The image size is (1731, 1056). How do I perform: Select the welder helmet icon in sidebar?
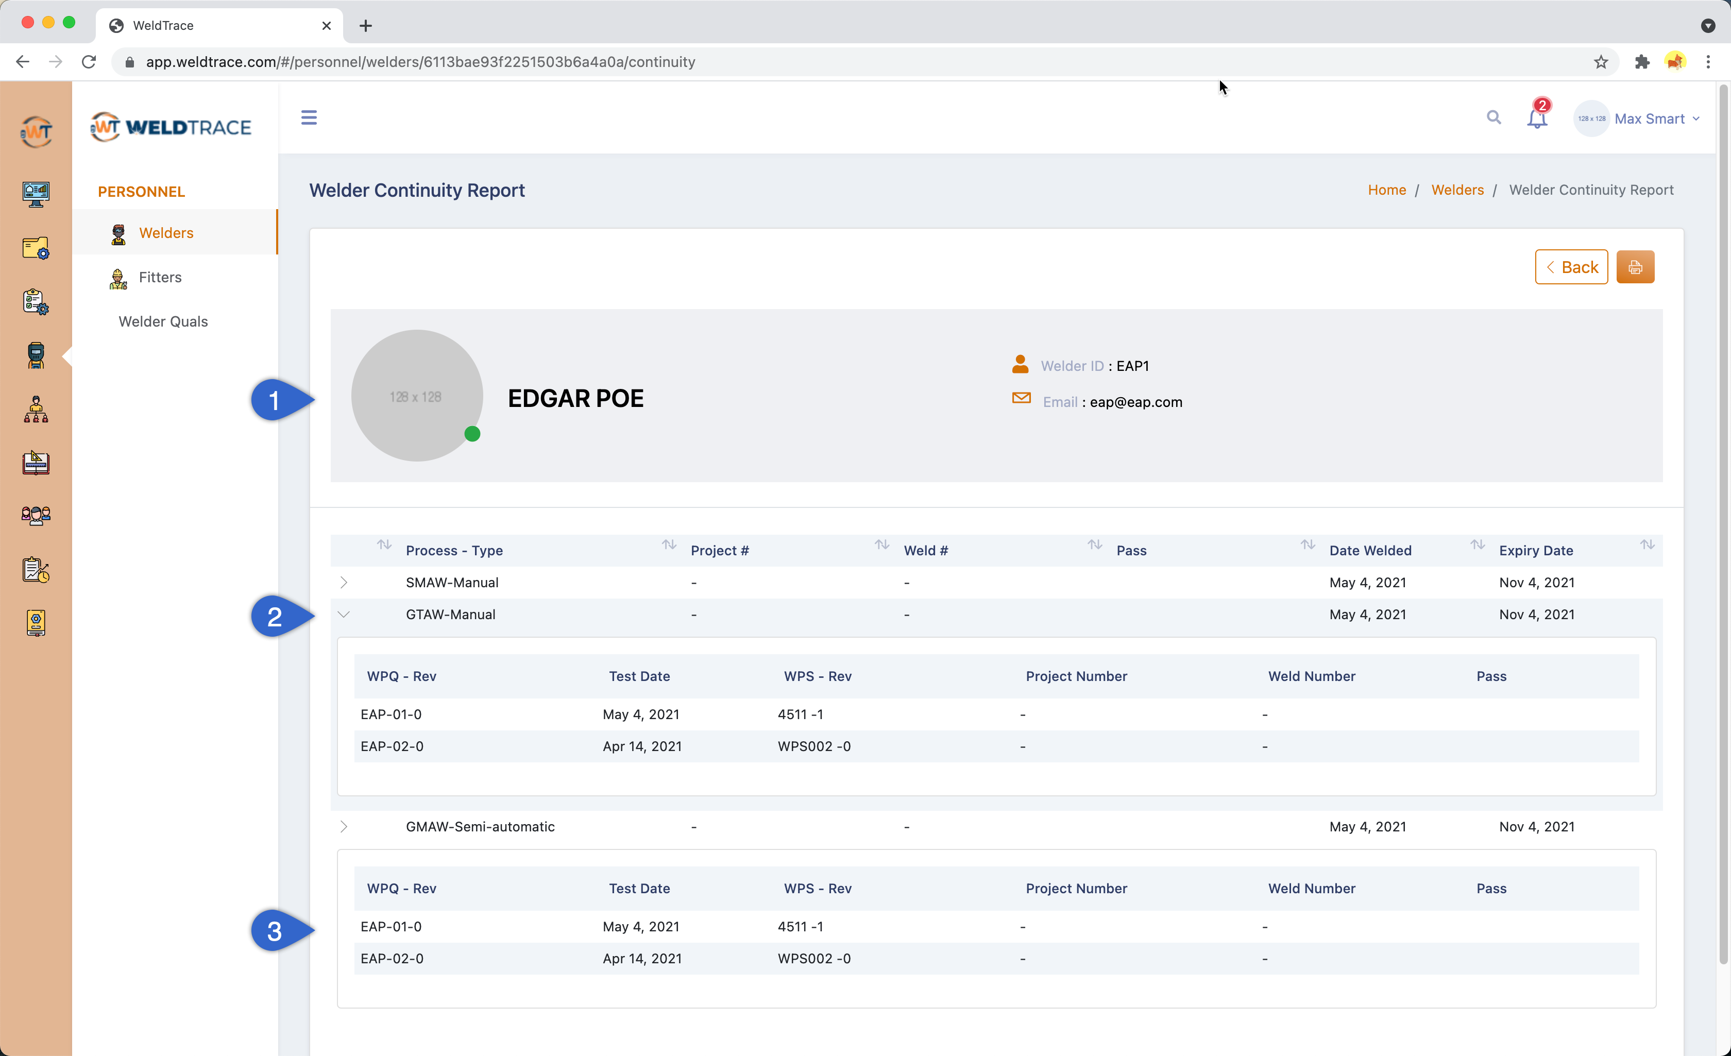pos(36,355)
